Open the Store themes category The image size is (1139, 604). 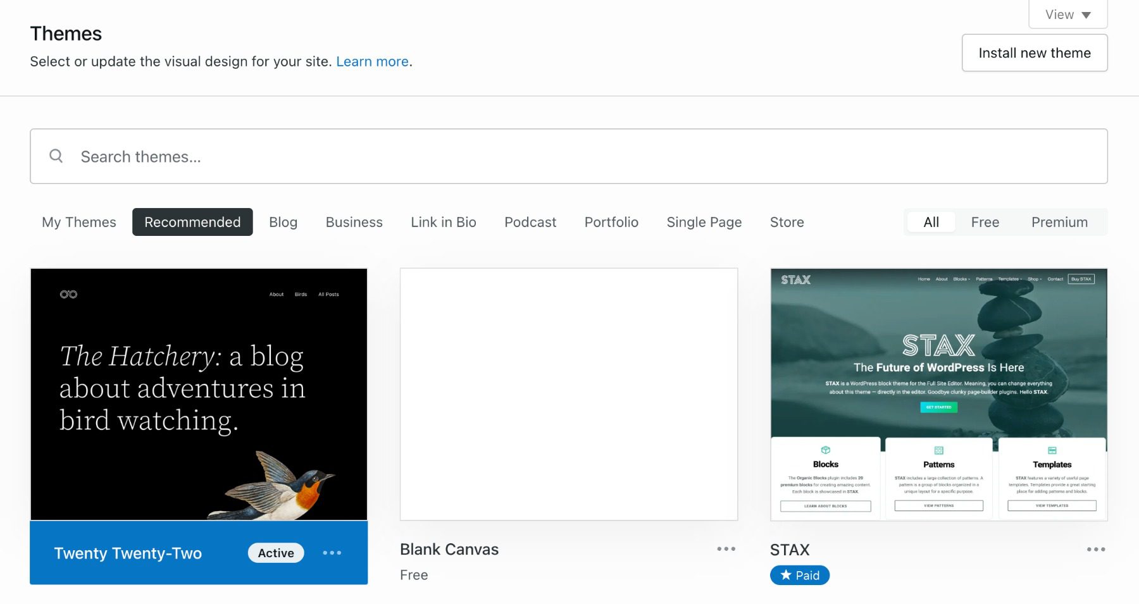787,222
